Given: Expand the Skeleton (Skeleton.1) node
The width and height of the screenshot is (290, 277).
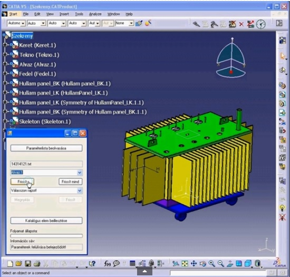Looking at the screenshot, I should pos(5,121).
